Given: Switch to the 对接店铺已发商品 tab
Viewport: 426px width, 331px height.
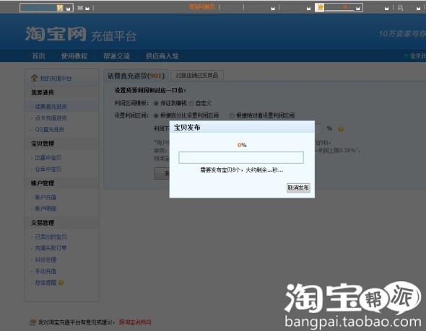Looking at the screenshot, I should coord(197,76).
